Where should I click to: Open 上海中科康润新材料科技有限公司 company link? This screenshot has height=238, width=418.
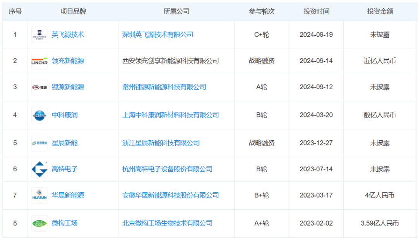pyautogui.click(x=170, y=115)
